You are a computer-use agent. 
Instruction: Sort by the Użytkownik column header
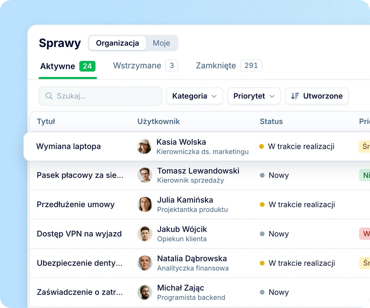pos(158,122)
